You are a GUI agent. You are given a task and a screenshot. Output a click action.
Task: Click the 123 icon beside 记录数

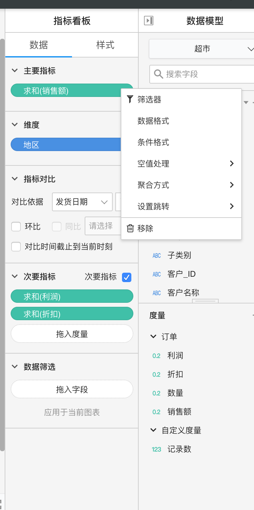(156, 450)
